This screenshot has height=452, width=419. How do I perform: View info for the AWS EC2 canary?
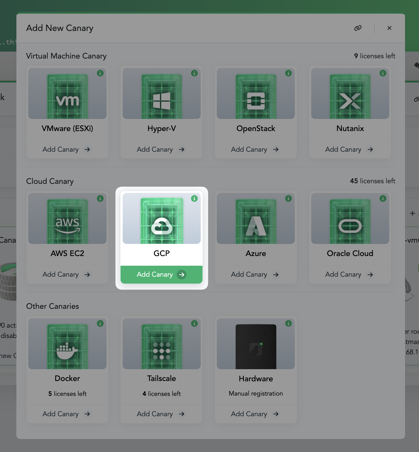point(100,198)
